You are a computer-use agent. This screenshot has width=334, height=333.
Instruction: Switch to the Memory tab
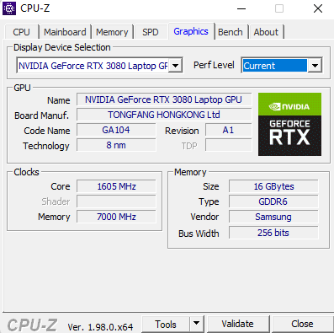(112, 32)
